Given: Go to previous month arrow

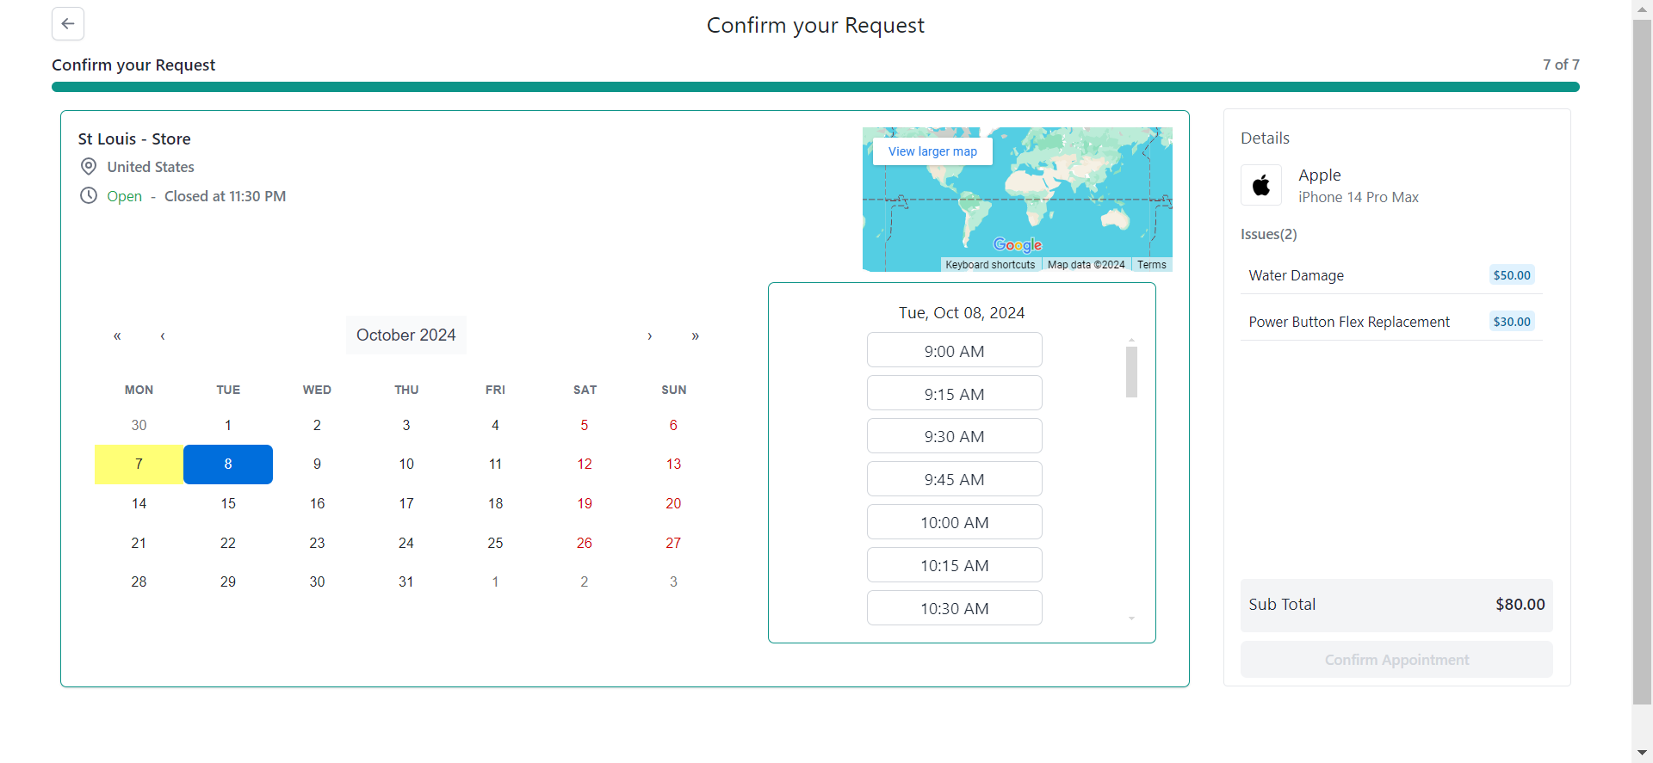Looking at the screenshot, I should pos(163,335).
